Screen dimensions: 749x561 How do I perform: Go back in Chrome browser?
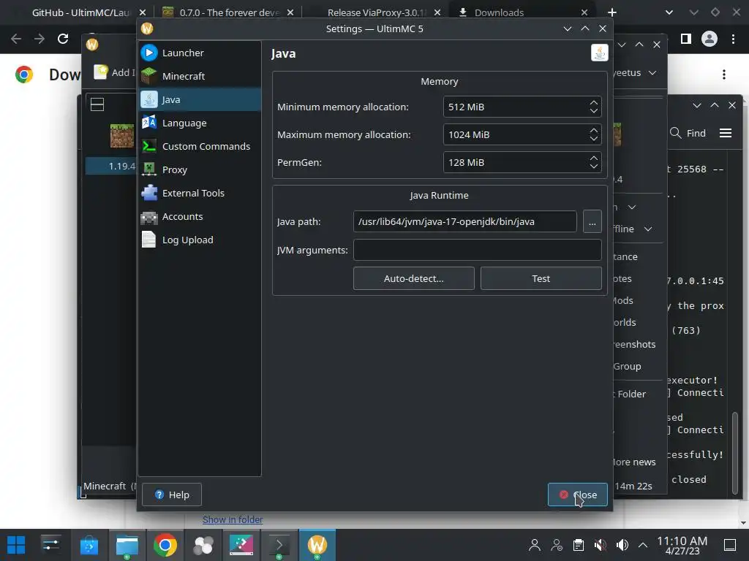click(x=16, y=39)
